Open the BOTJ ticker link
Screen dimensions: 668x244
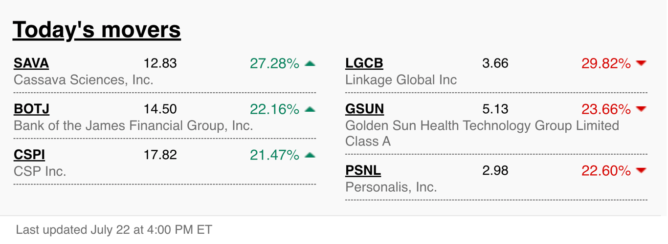click(x=32, y=109)
